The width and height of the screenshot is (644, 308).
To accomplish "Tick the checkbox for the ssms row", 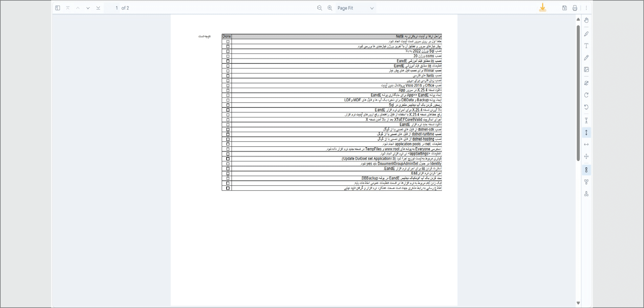I will (x=228, y=56).
